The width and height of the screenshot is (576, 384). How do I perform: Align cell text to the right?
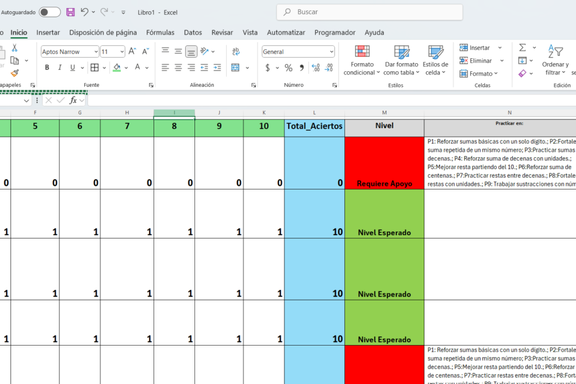point(191,68)
